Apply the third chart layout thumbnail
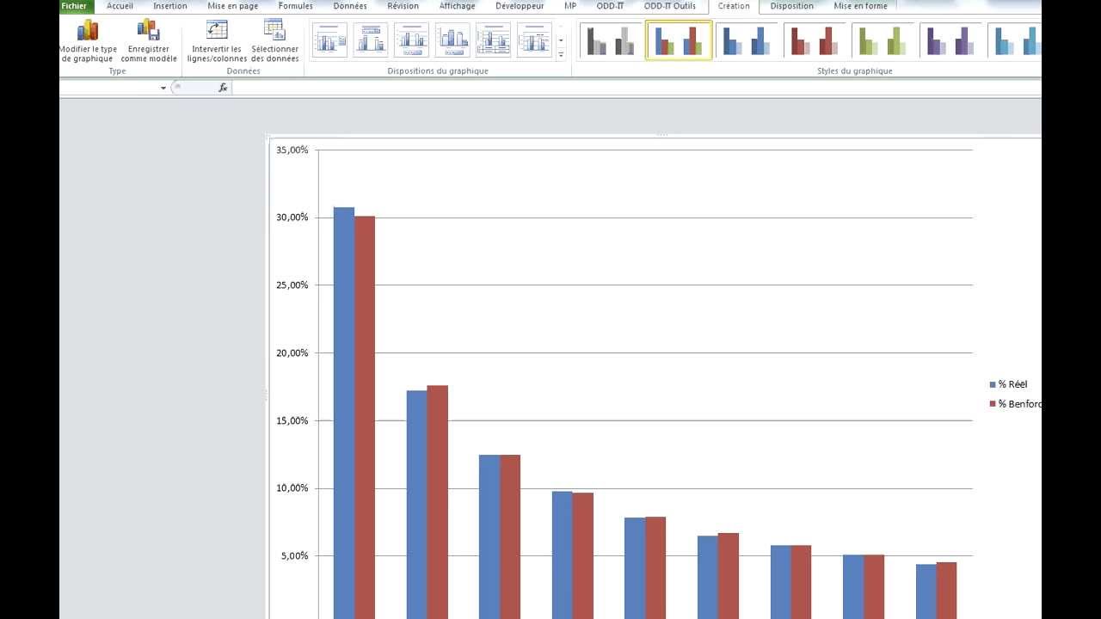 [x=411, y=40]
